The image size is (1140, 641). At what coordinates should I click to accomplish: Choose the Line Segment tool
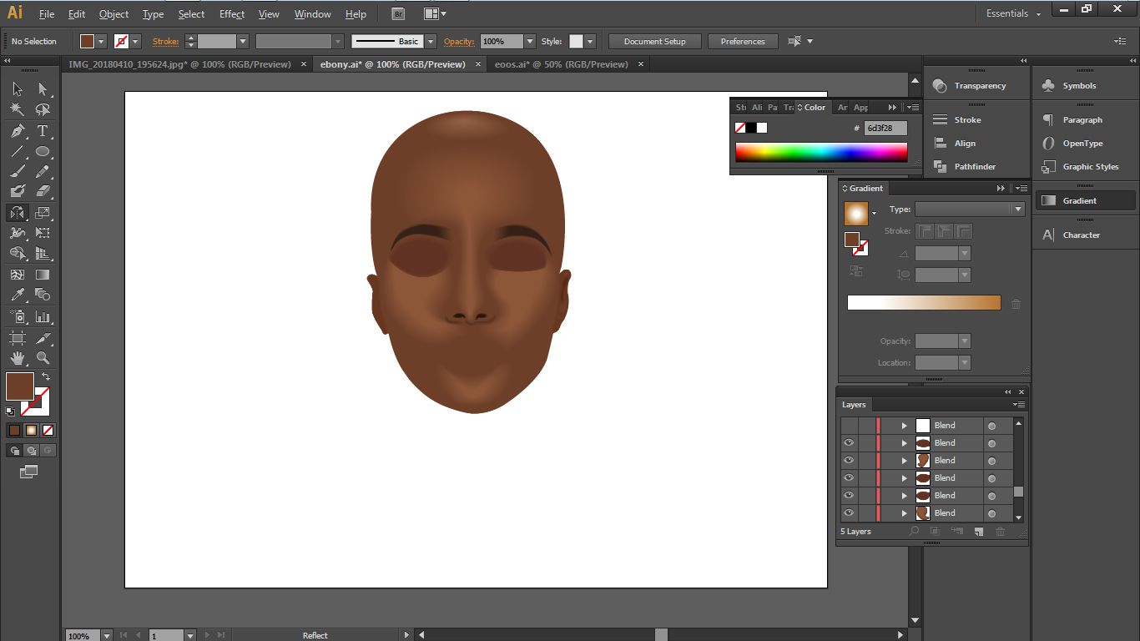[x=18, y=151]
